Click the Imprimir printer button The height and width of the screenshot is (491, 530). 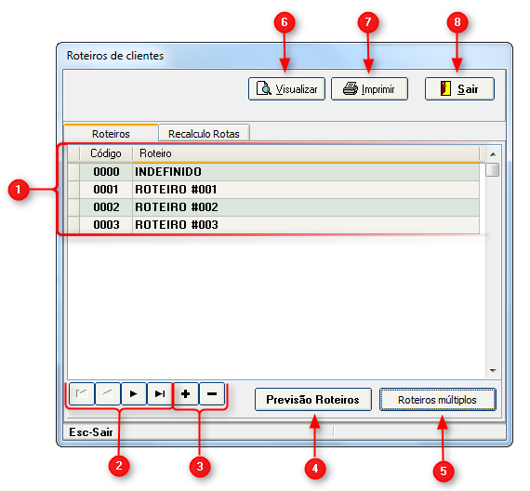(x=369, y=89)
